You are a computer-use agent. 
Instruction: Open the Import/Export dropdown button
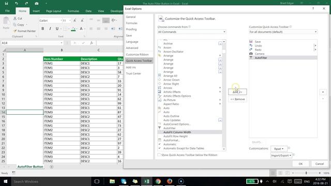point(281,156)
